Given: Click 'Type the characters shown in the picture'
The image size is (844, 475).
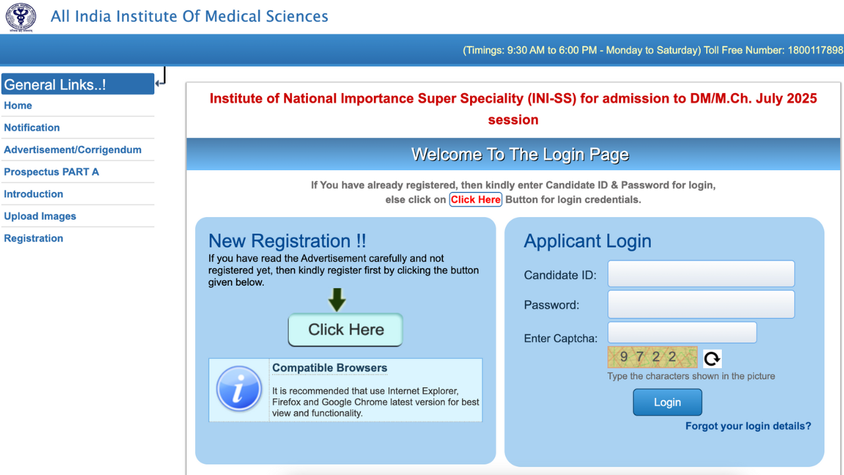Looking at the screenshot, I should tap(691, 376).
